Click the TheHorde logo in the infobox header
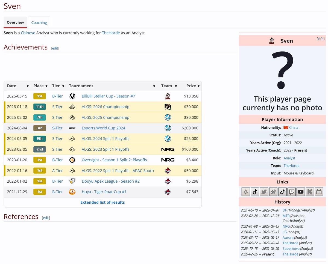This screenshot has height=264, width=328. pos(271,41)
